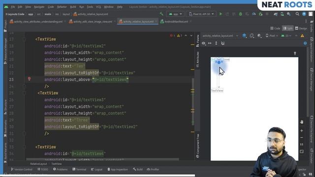
Task: Collapse the TextView tag fold at line 33
Action: pyautogui.click(x=25, y=147)
